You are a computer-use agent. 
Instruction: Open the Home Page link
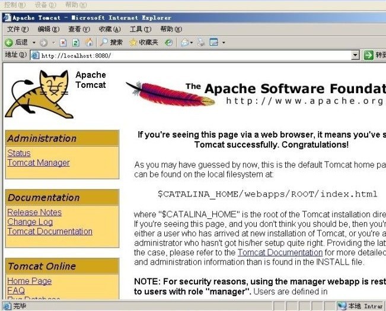click(x=30, y=281)
